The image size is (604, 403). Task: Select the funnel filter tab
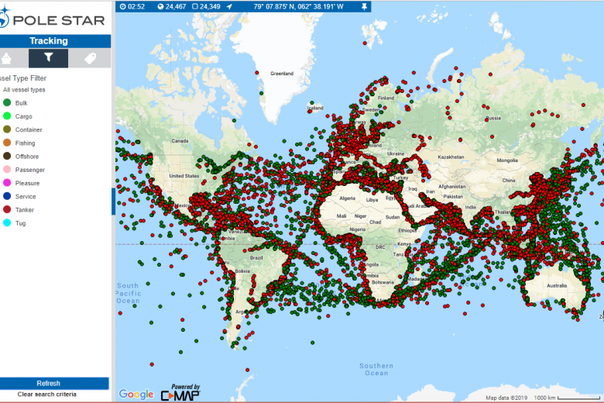(48, 58)
